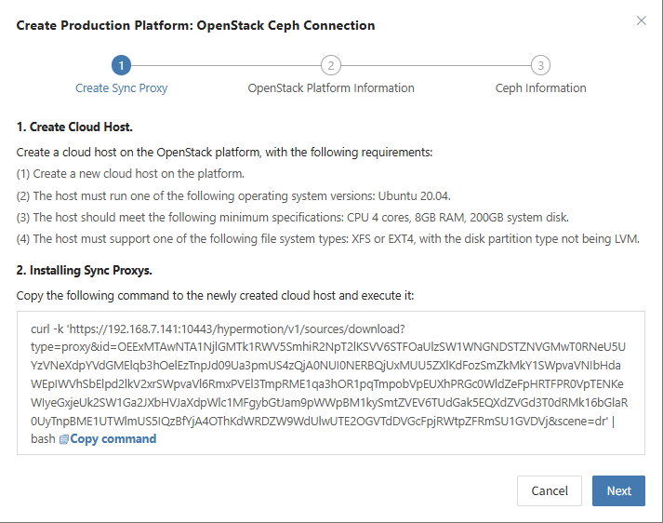Click the step 2 circle in the wizard

pyautogui.click(x=331, y=65)
